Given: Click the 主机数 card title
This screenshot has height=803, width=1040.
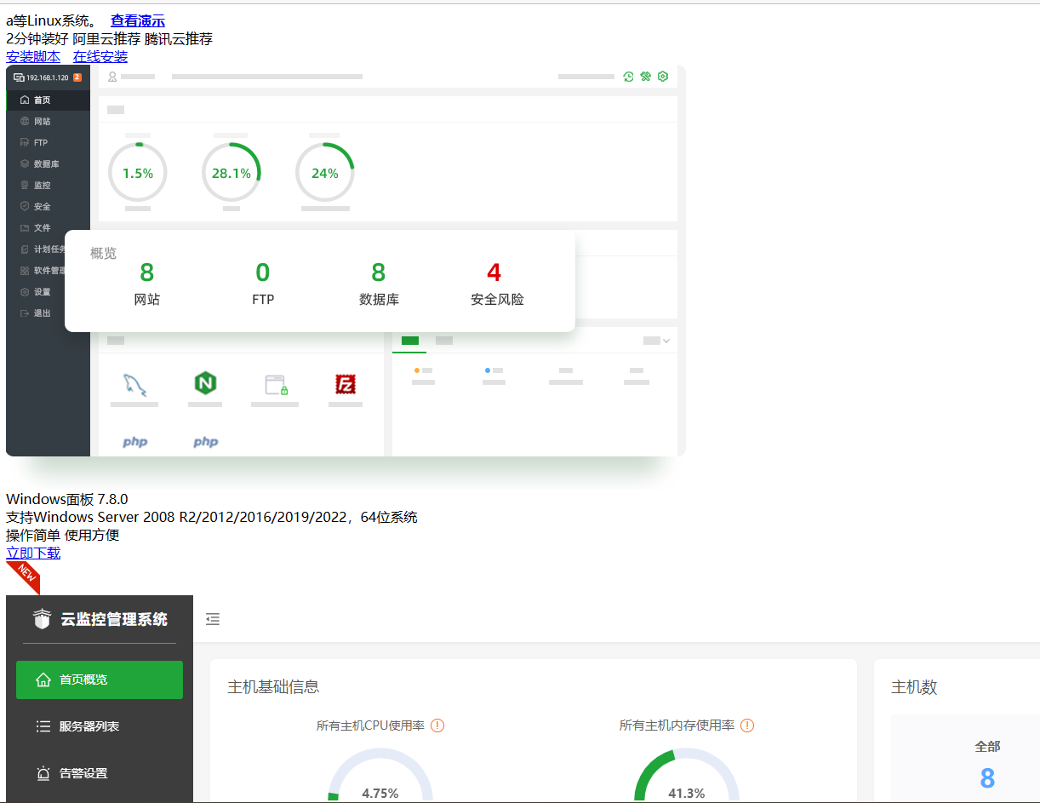Looking at the screenshot, I should (x=914, y=687).
